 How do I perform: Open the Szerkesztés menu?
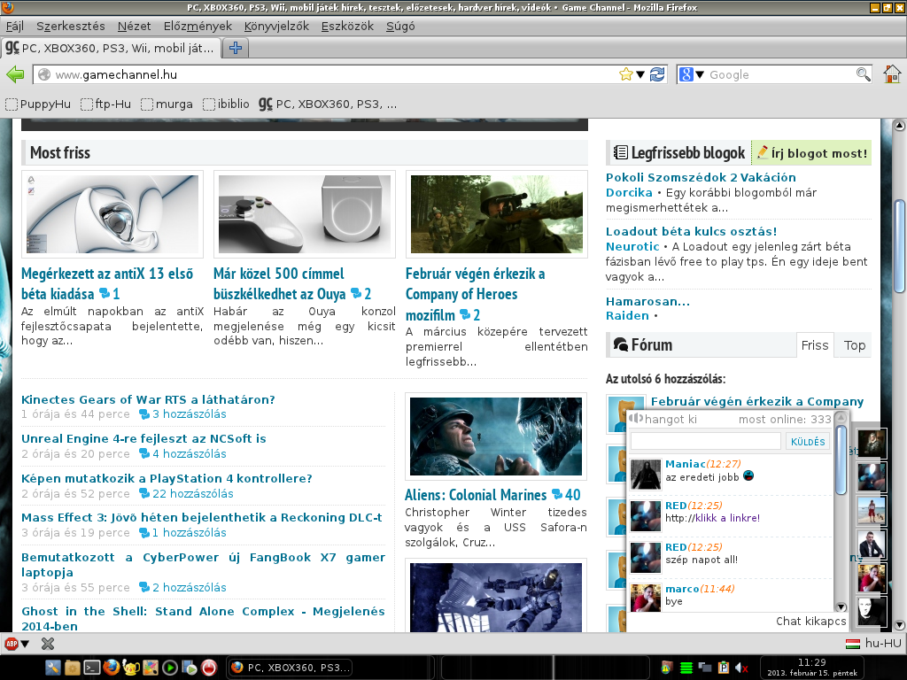(x=71, y=26)
